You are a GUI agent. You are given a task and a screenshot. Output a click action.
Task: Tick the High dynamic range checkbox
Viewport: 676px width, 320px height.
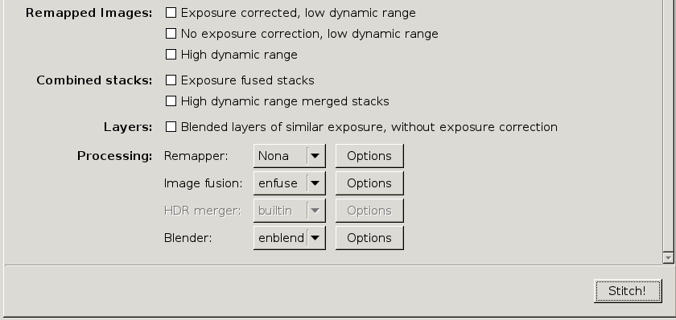pos(171,54)
